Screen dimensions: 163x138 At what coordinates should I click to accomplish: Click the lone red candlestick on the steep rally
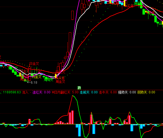72,15
